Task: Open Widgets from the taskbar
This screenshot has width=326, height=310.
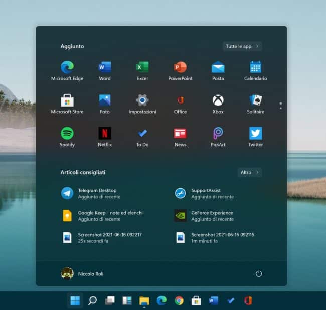Action: [x=127, y=300]
